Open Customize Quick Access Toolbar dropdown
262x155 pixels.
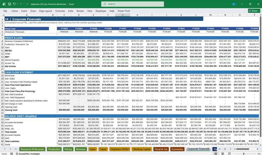(x=27, y=4)
